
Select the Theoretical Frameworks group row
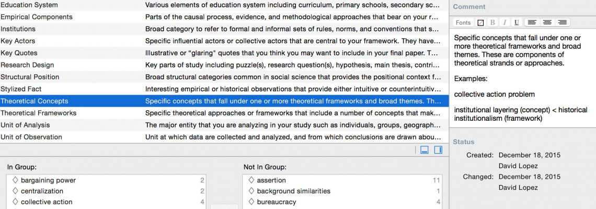224,113
